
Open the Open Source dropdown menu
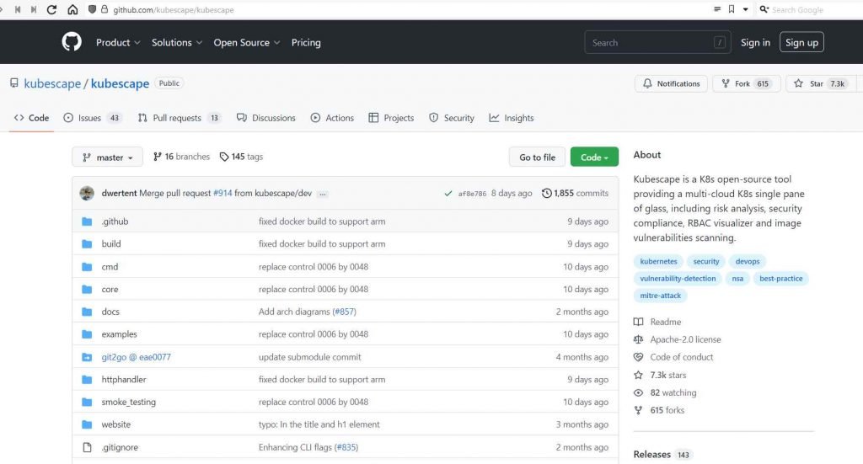pyautogui.click(x=247, y=42)
